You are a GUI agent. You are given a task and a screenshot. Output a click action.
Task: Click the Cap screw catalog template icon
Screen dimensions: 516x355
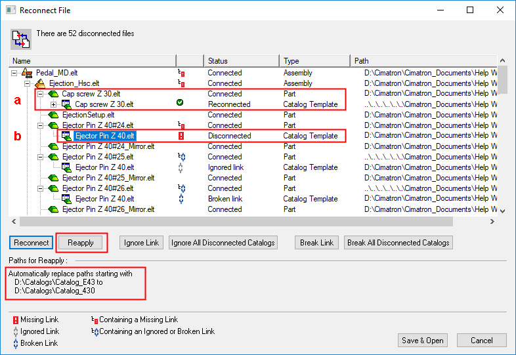pos(66,104)
